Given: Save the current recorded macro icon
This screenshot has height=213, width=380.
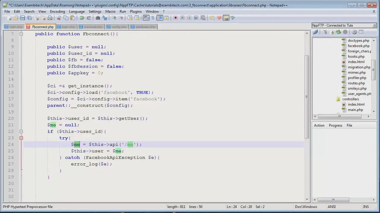Looking at the screenshot, I should click(x=203, y=18).
